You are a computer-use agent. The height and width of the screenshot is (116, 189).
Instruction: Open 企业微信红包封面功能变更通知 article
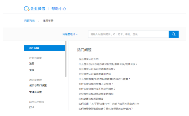[x=96, y=94]
